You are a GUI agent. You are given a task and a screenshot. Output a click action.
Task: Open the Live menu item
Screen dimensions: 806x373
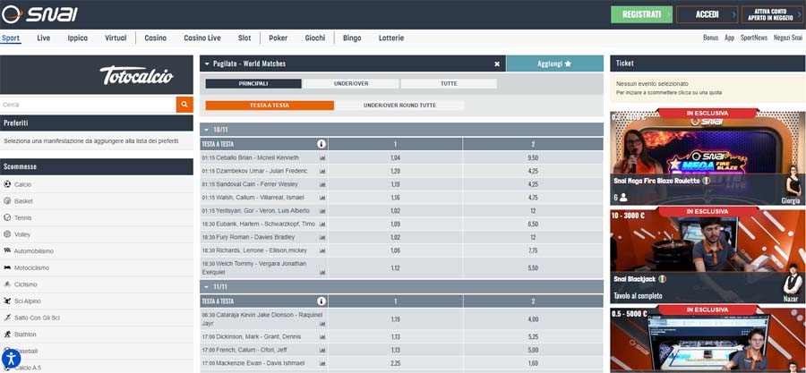point(44,38)
